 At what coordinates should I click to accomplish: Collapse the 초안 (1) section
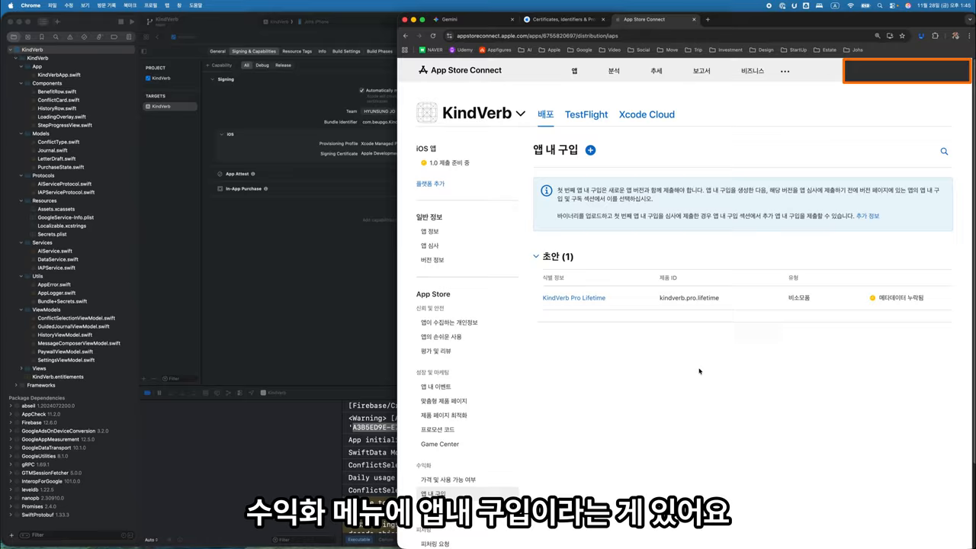536,257
